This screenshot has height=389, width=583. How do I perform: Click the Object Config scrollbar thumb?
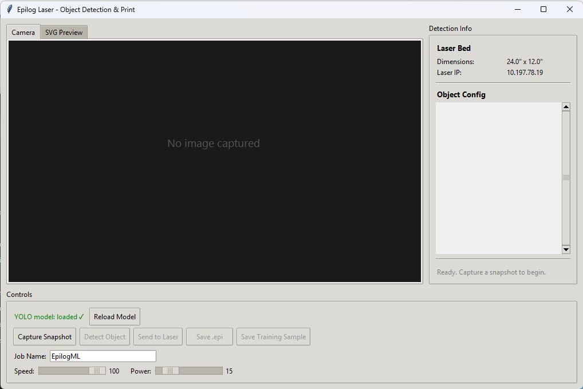tap(566, 178)
